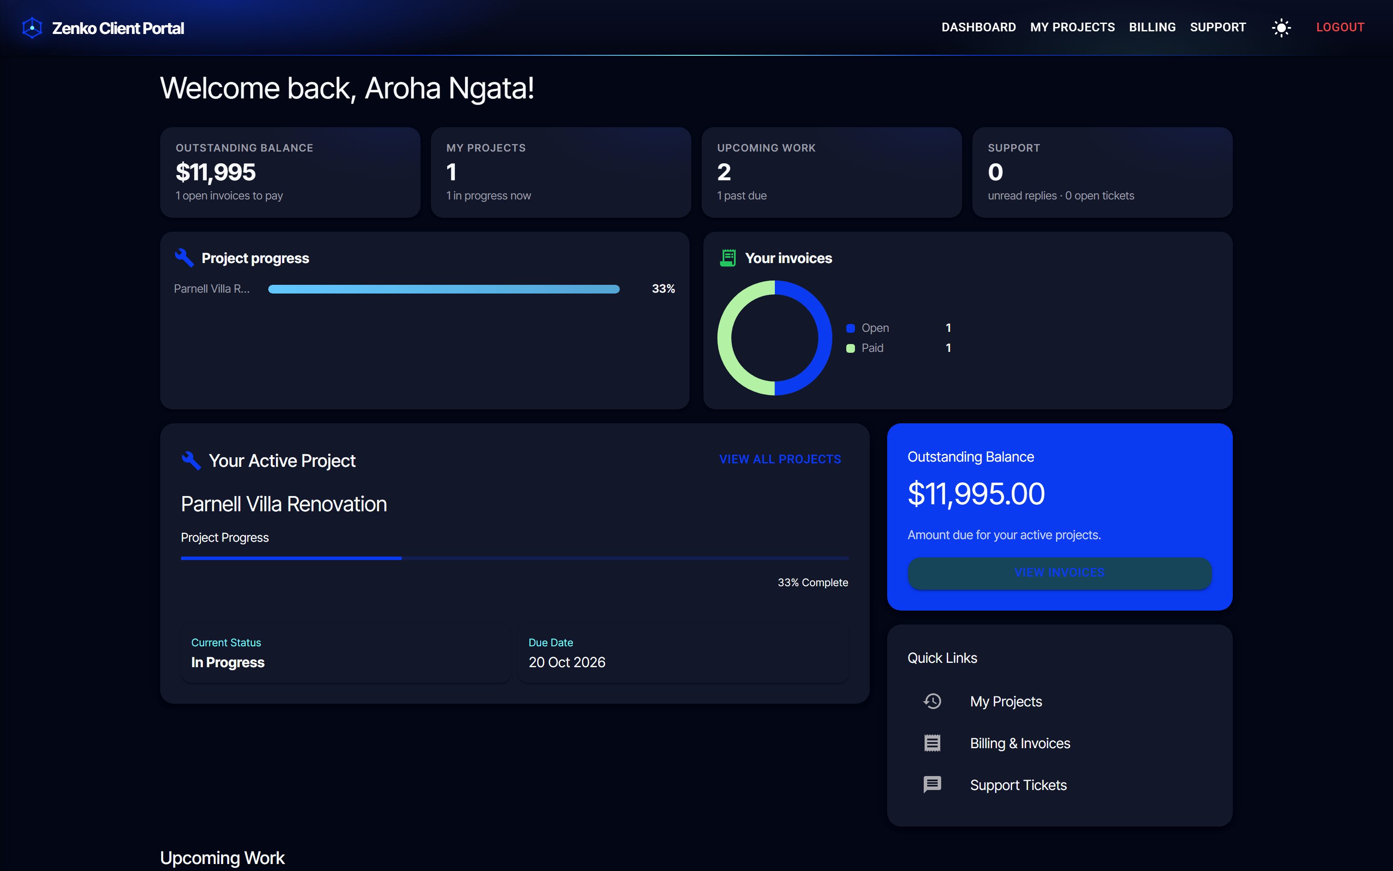Open the Upcoming Work summary card

click(x=832, y=172)
